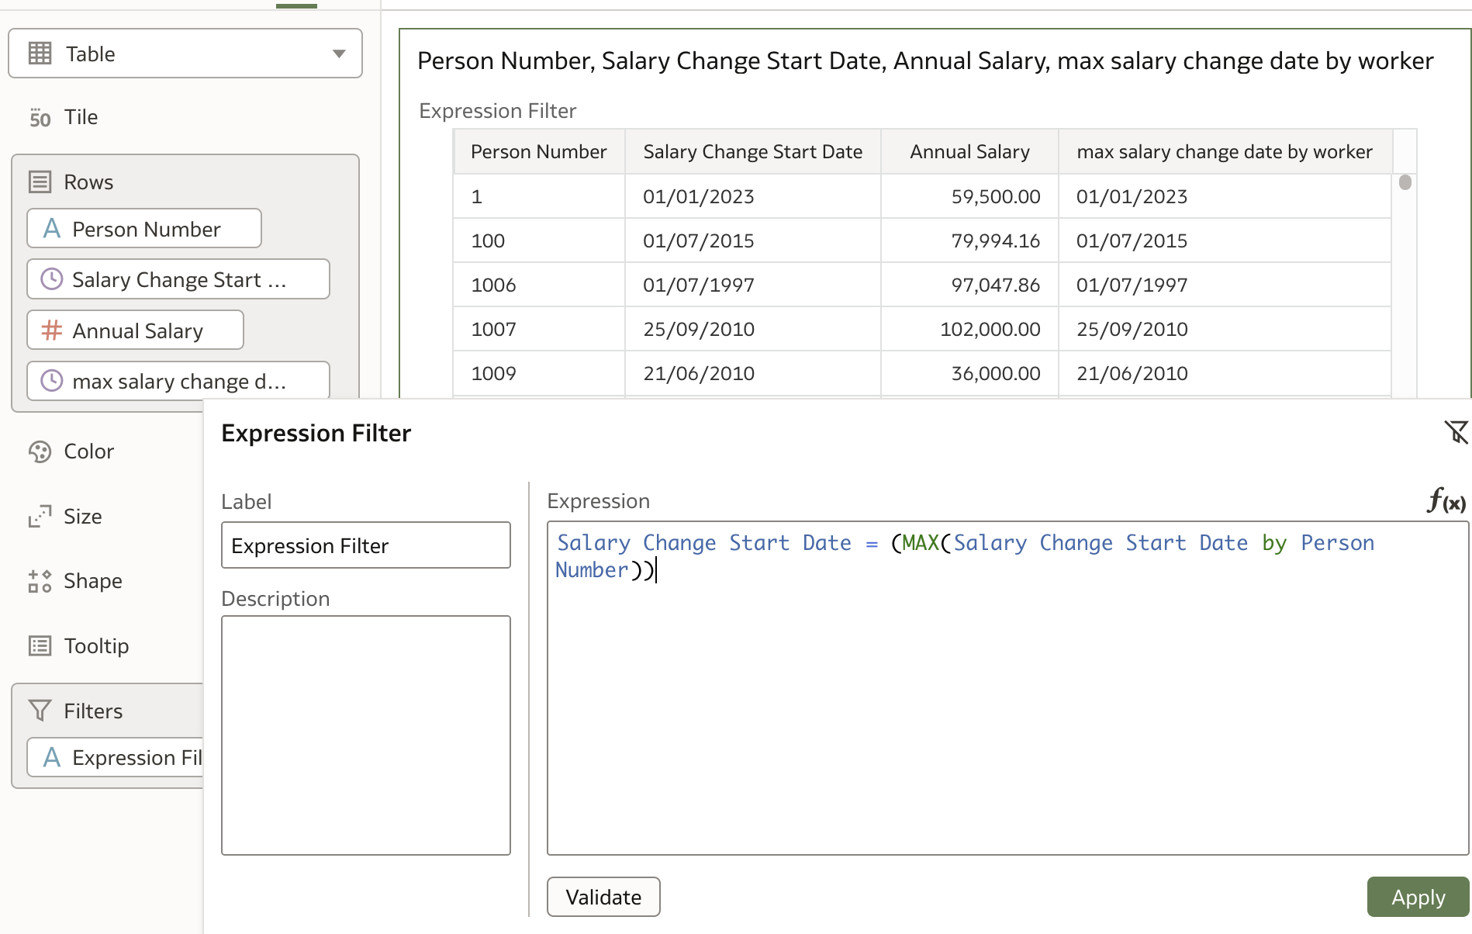Click the Apply button
Viewport: 1472px width, 934px height.
[1418, 897]
